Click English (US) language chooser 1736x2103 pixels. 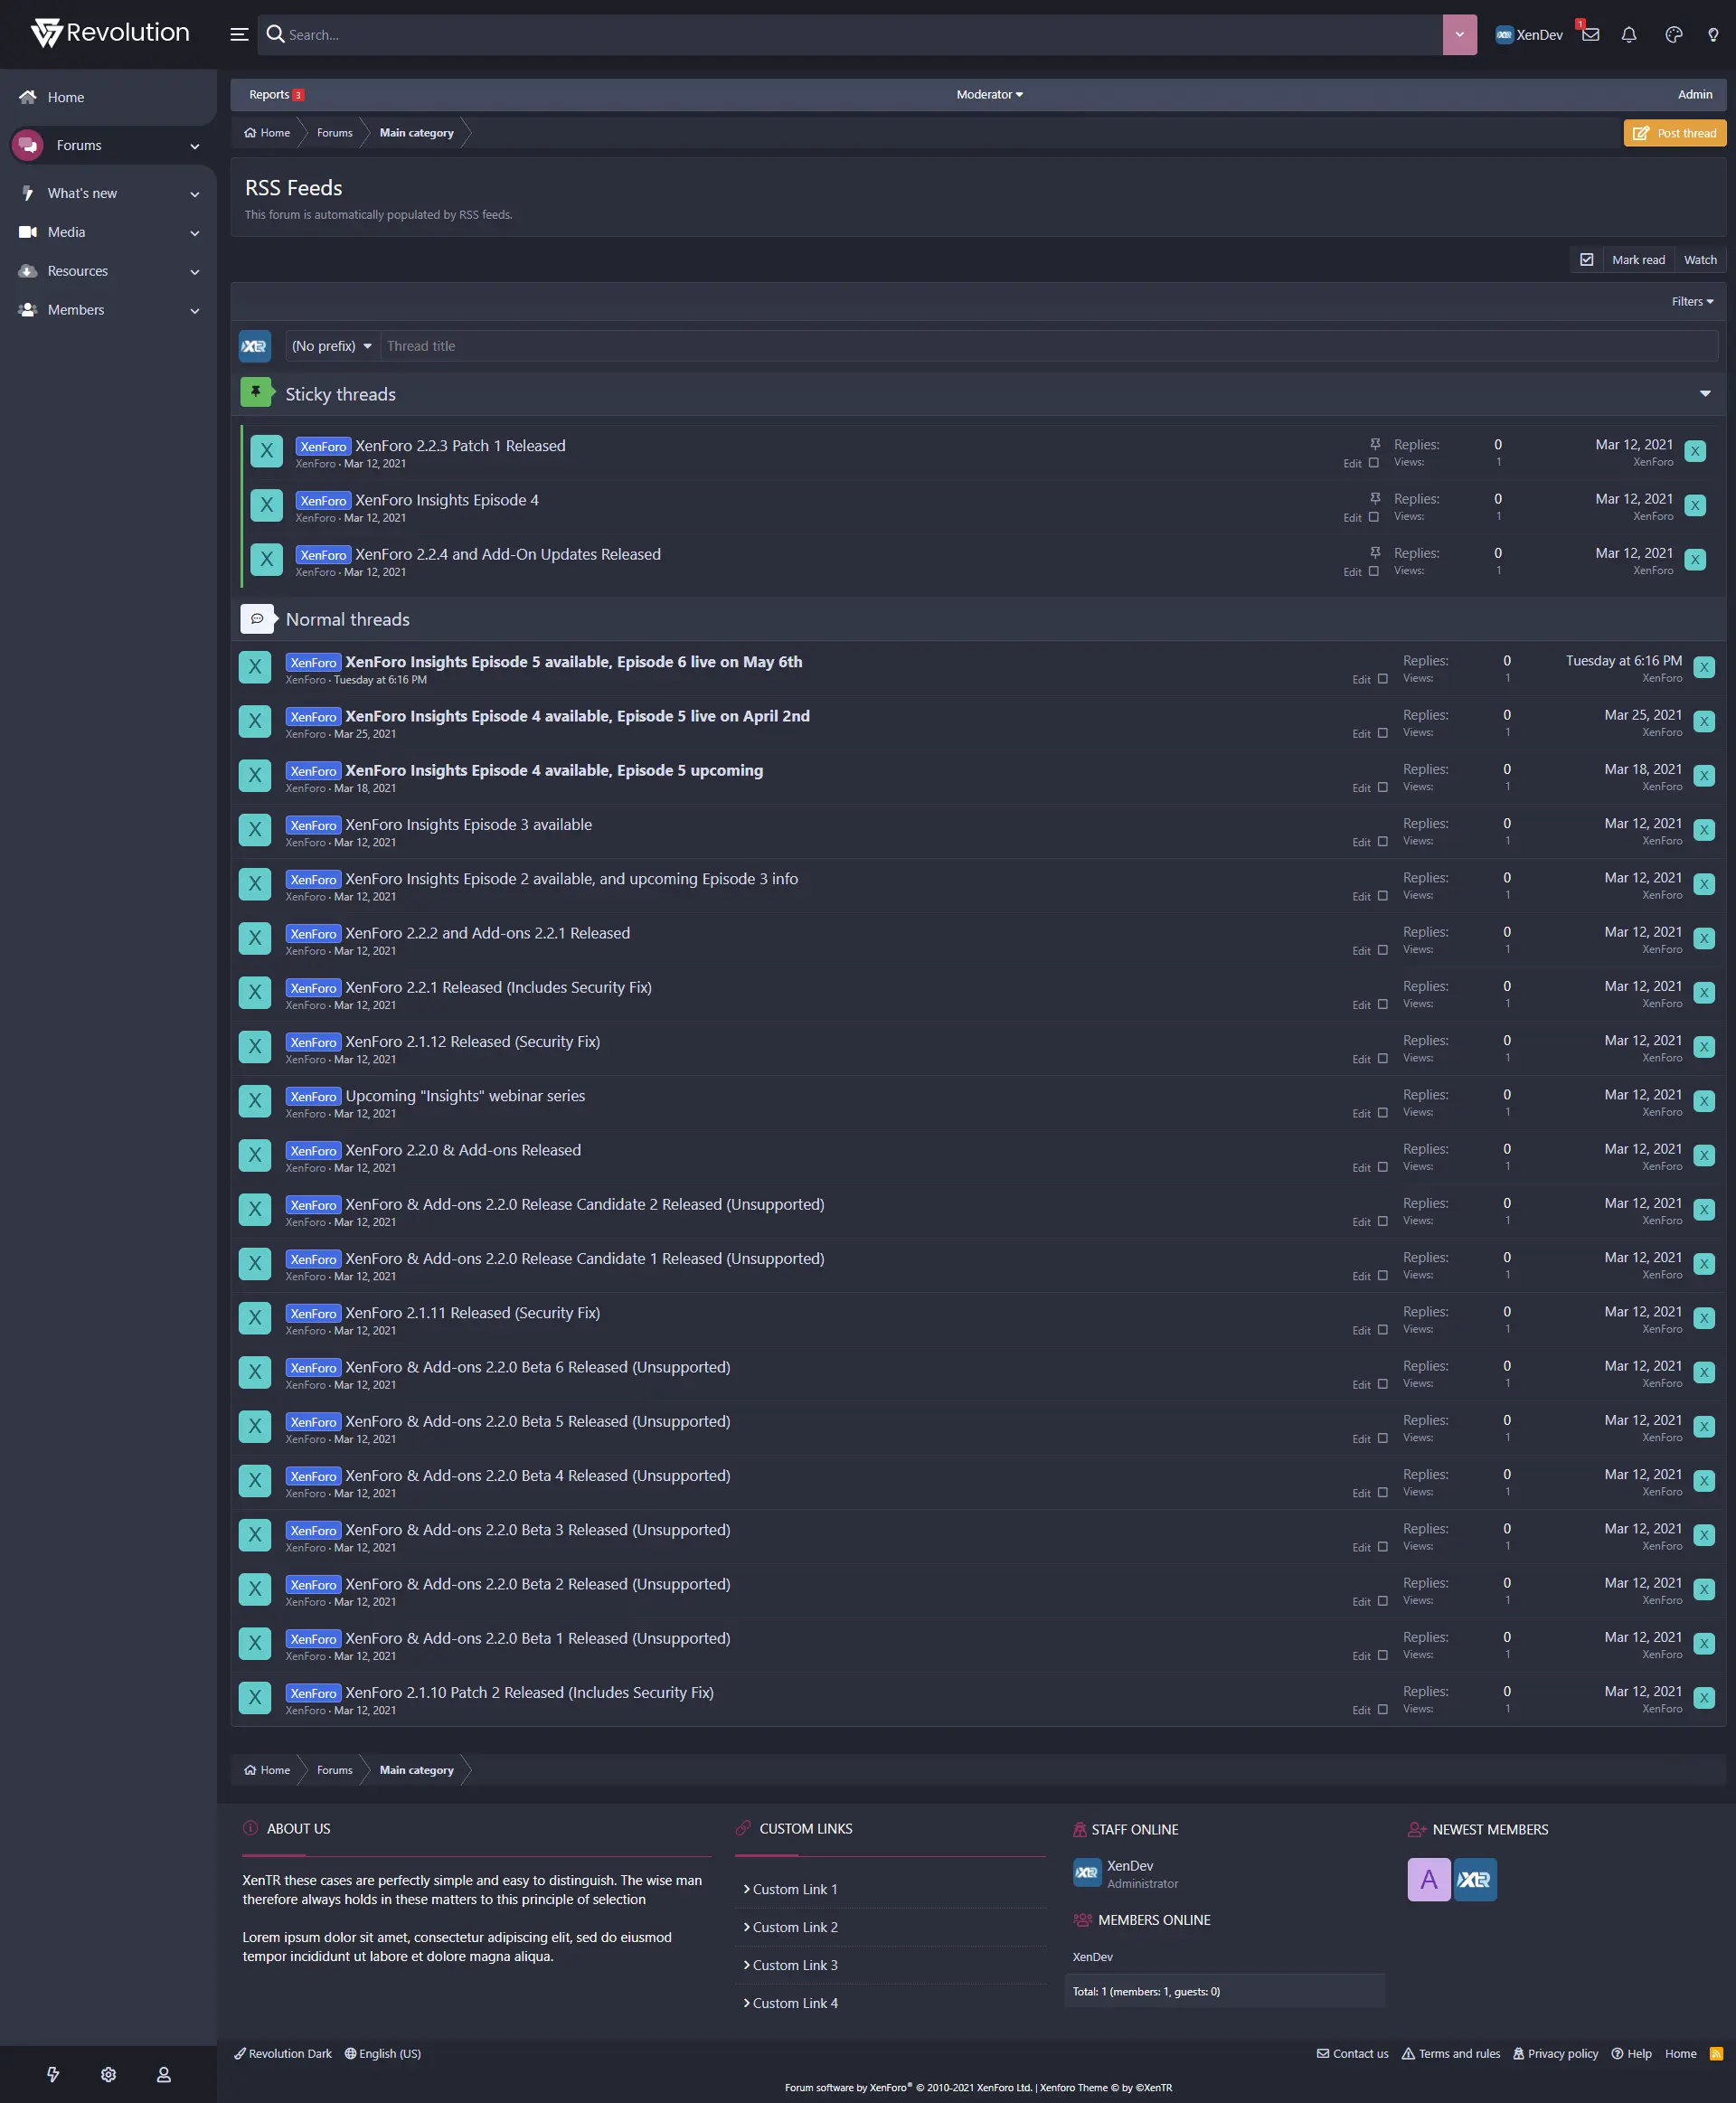coord(383,2054)
